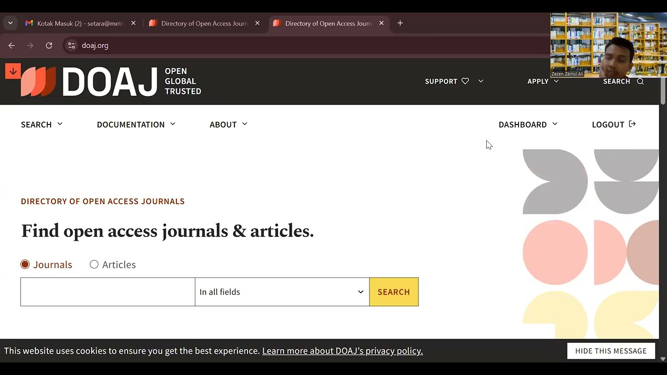Image resolution: width=667 pixels, height=375 pixels.
Task: Select the active Directory of Open Access tab
Action: coord(328,23)
